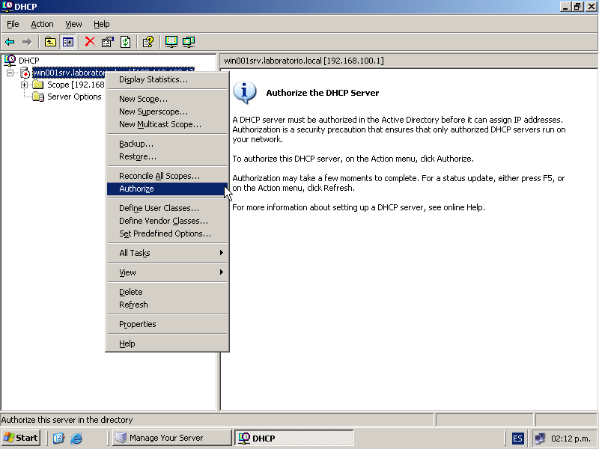Screen dimensions: 599x449
Task: Click the Help question mark toolbar icon
Action: (148, 42)
